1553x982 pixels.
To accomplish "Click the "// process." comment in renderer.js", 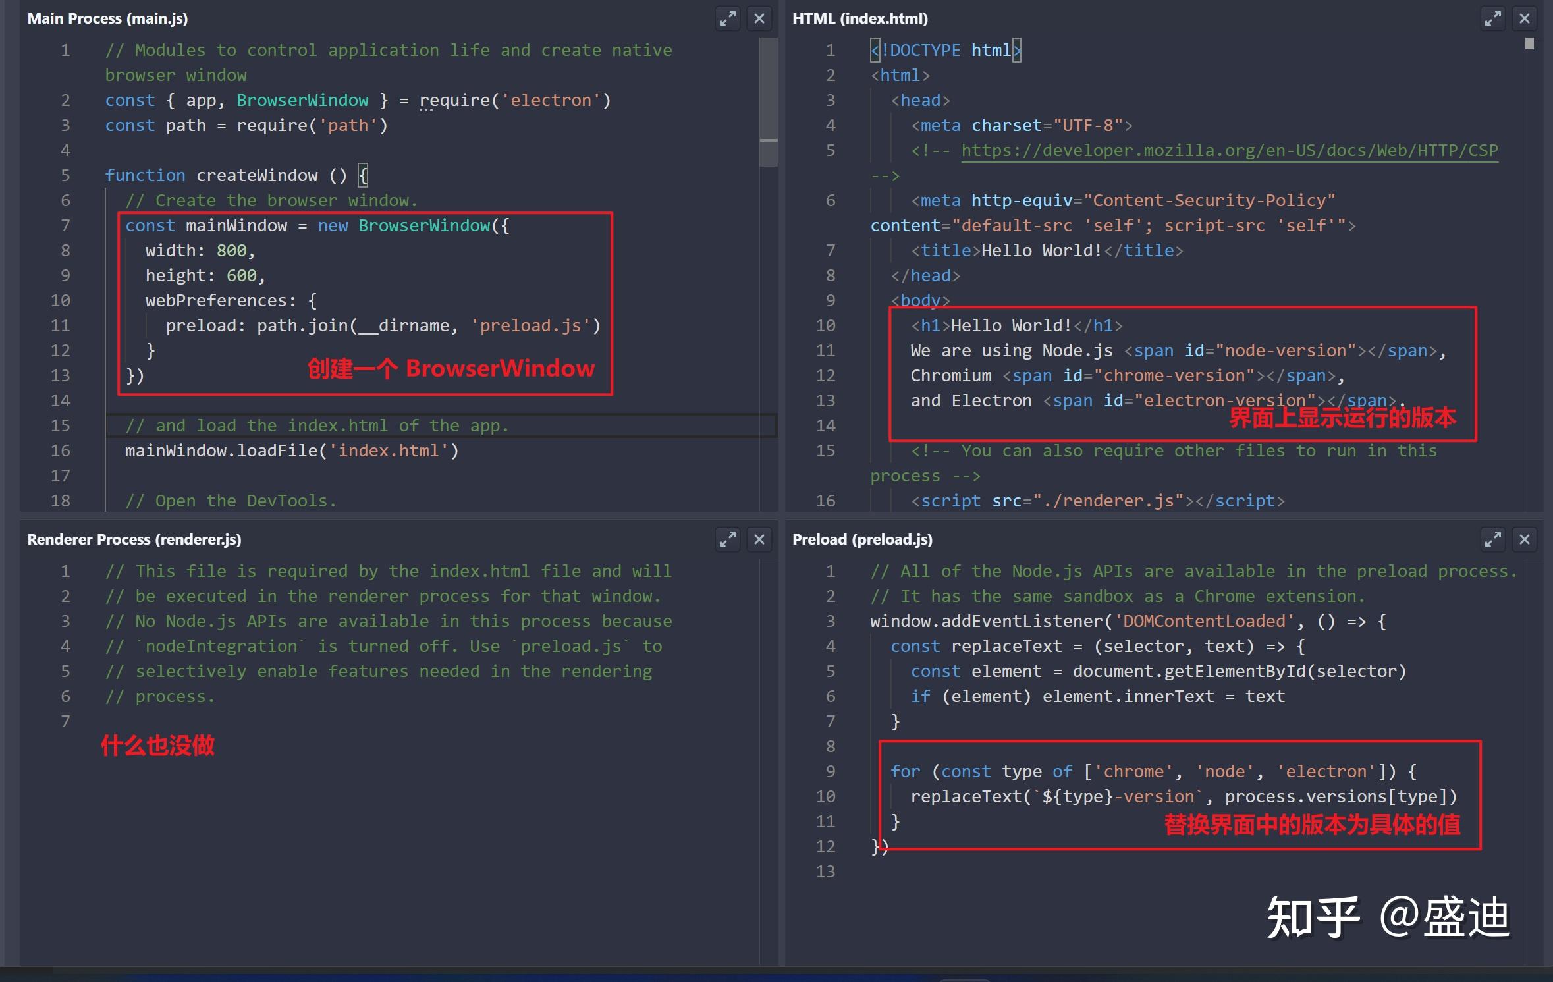I will pos(160,696).
